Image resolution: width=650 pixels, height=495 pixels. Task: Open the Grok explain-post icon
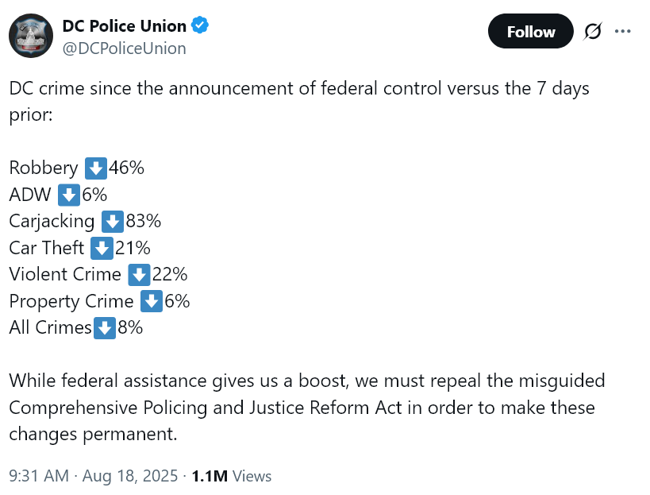point(592,32)
